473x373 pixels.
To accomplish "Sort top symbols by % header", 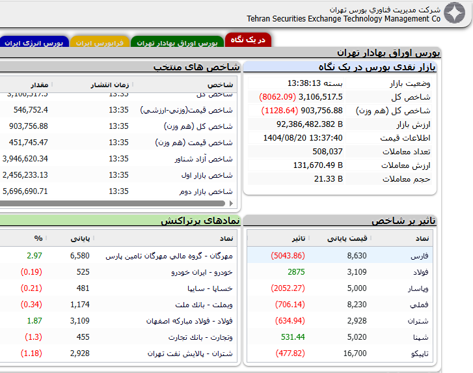I will (x=38, y=238).
